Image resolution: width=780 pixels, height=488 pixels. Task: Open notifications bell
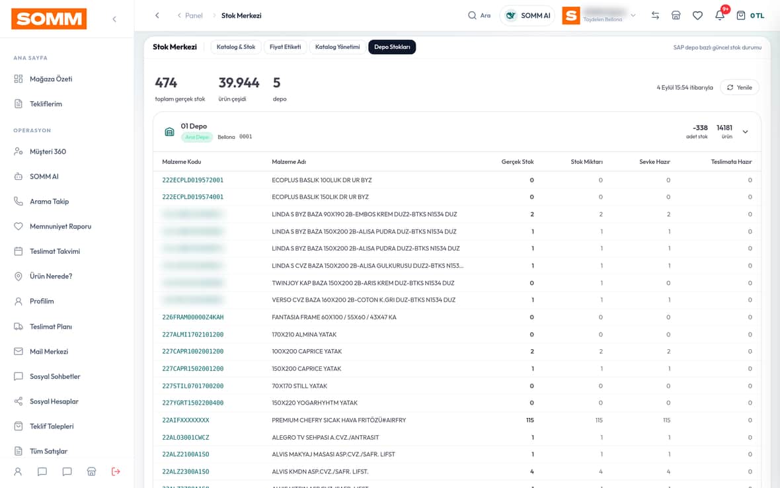(x=720, y=15)
